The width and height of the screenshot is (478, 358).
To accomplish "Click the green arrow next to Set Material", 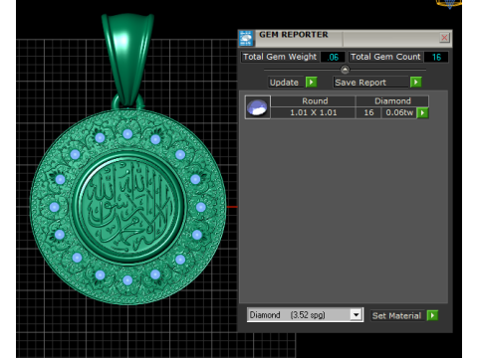I will [x=432, y=315].
